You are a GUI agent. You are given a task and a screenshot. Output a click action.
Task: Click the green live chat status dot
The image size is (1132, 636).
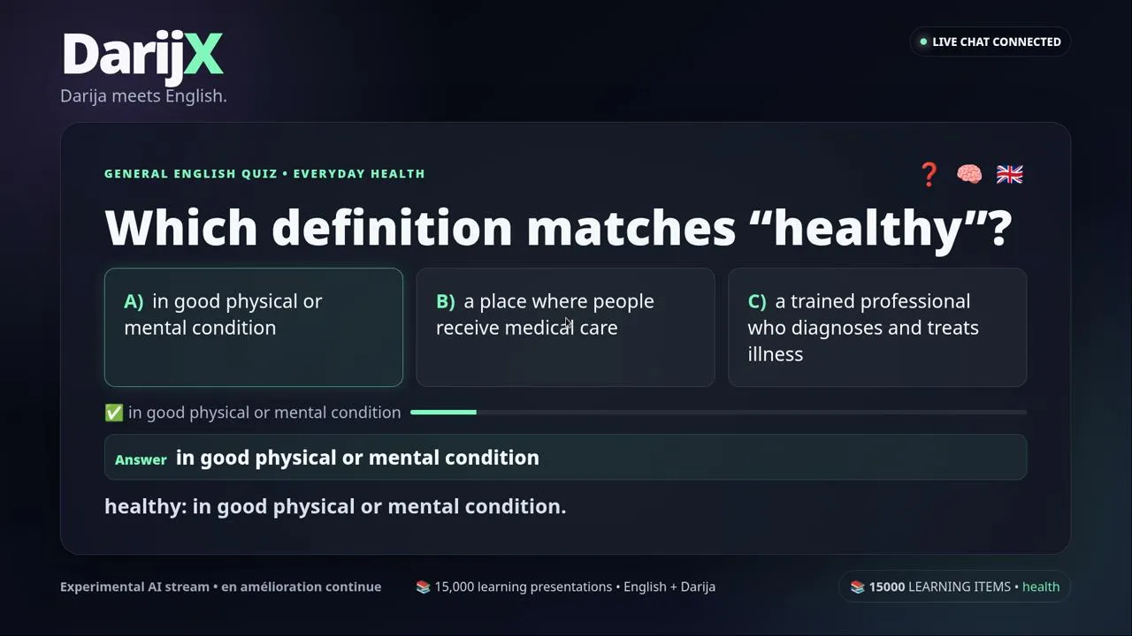point(923,42)
